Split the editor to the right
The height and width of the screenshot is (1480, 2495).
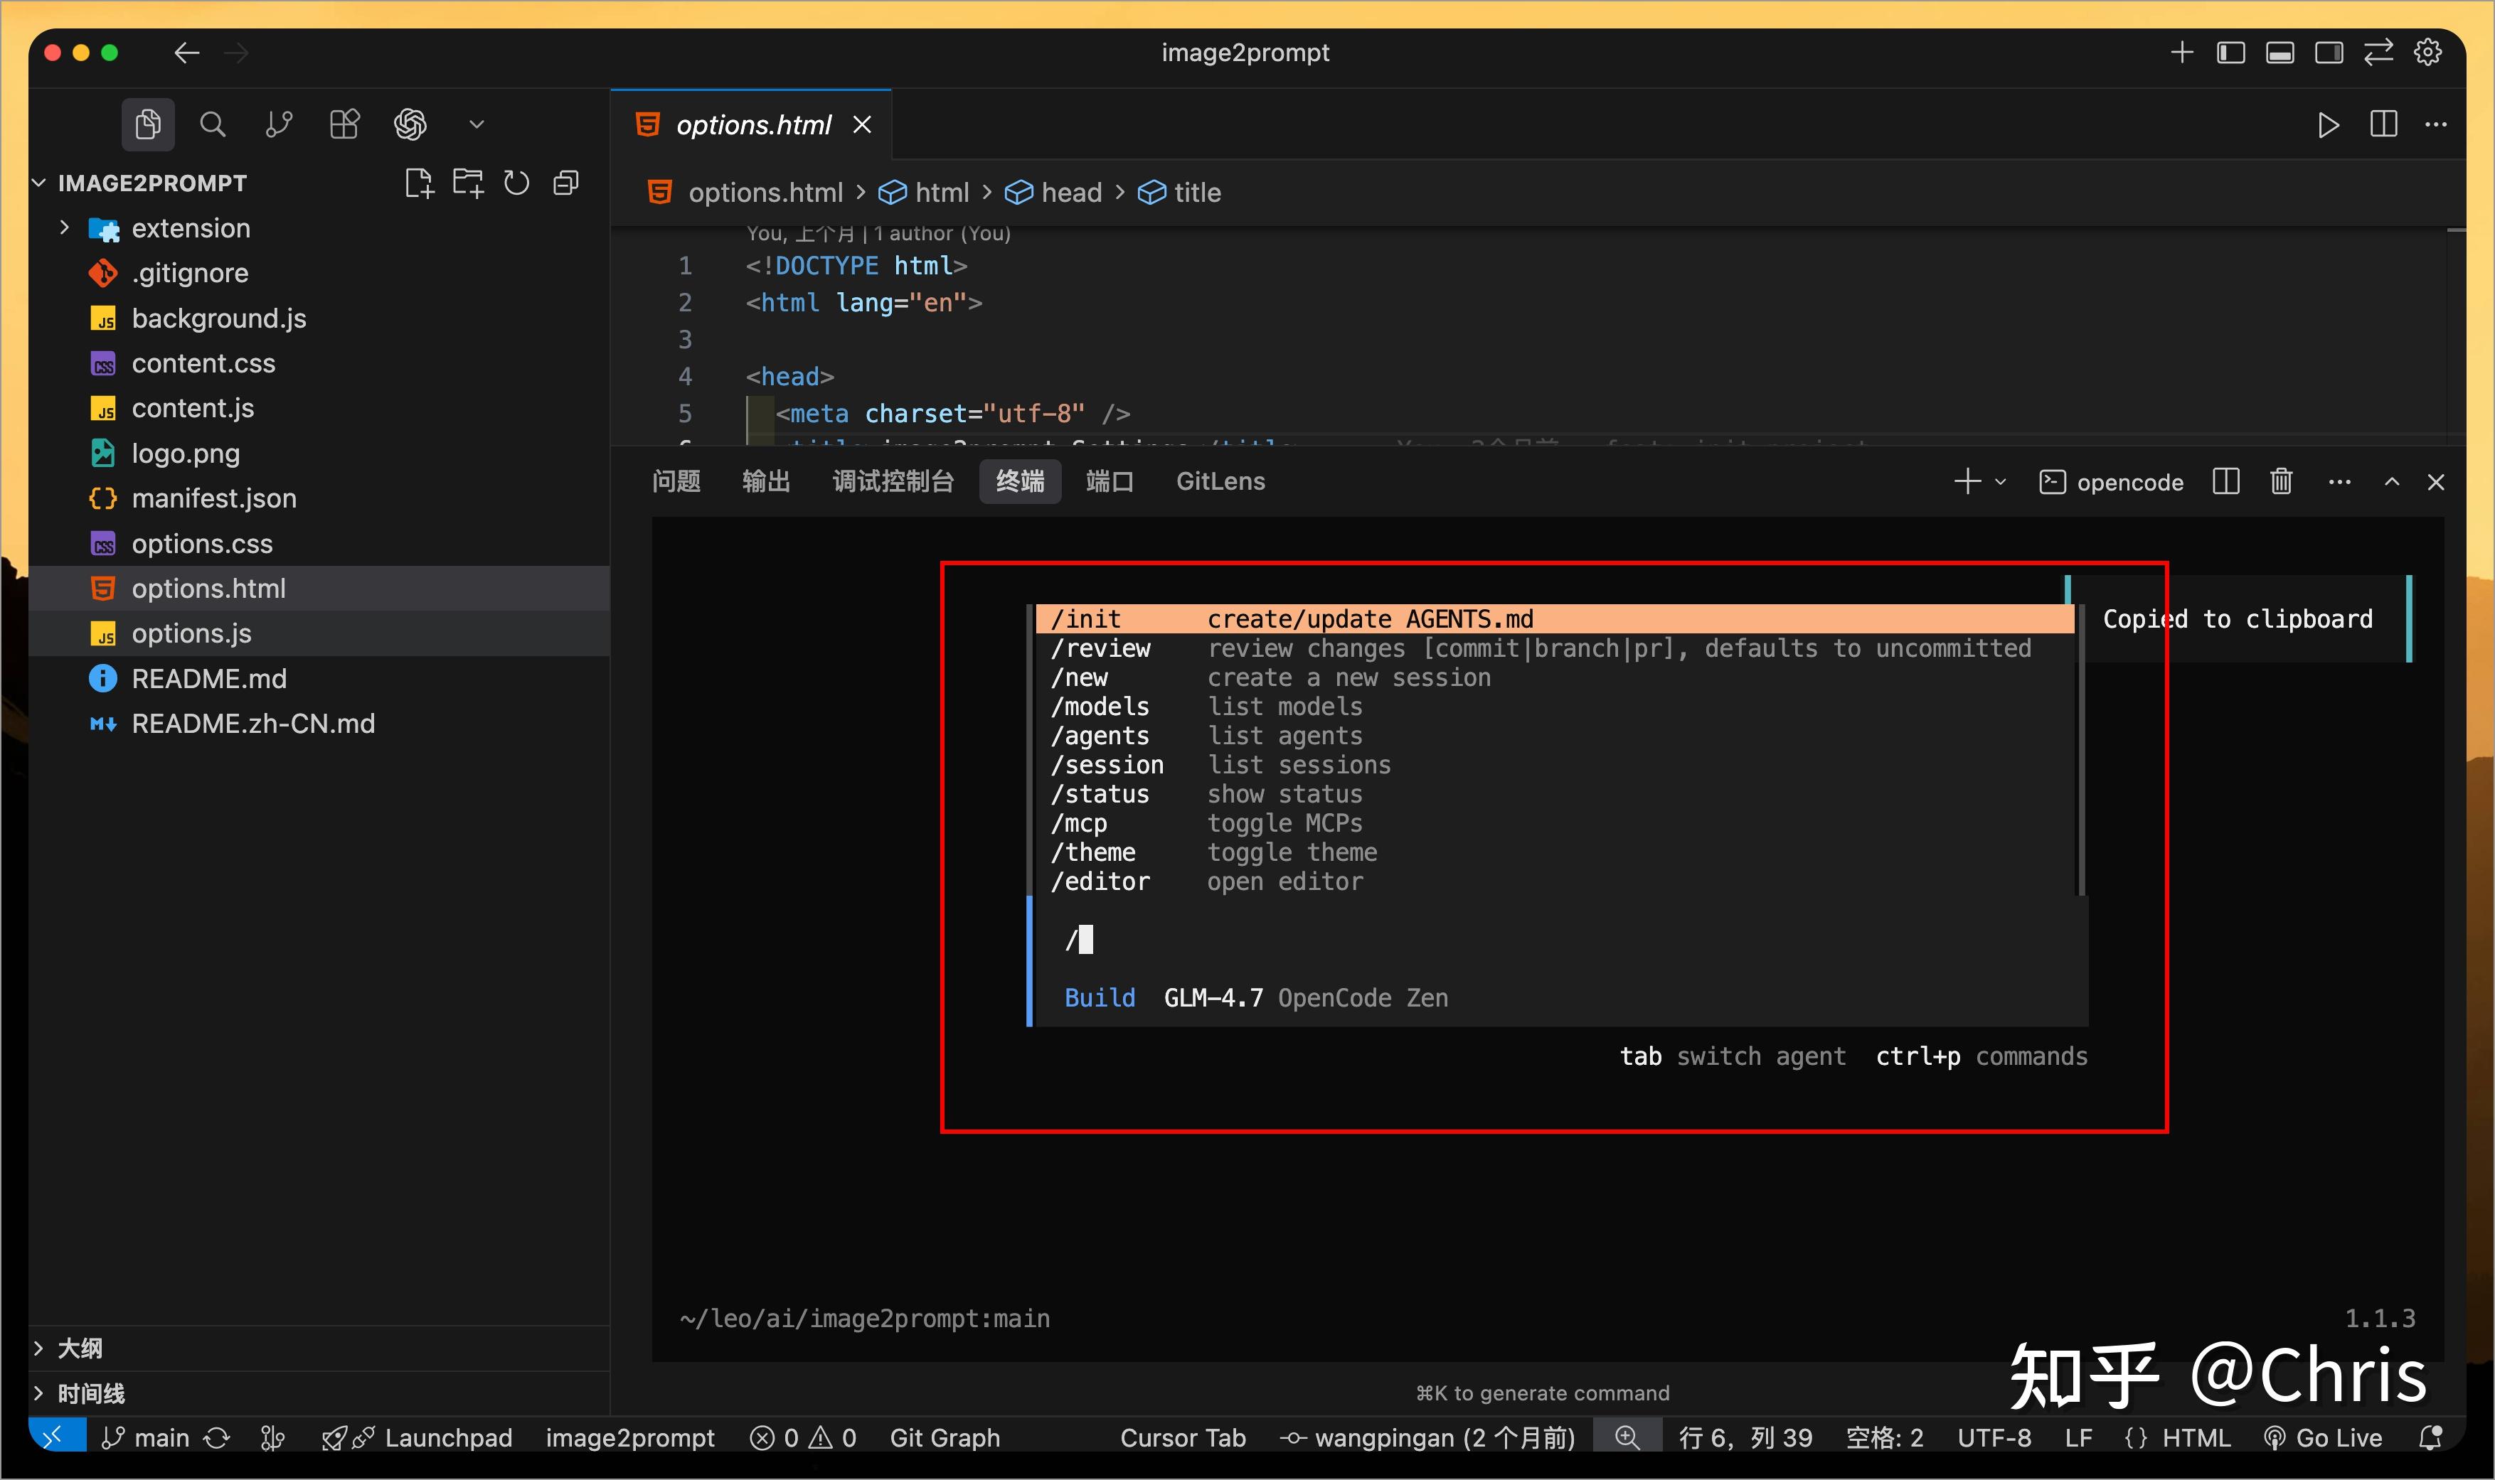[2383, 126]
